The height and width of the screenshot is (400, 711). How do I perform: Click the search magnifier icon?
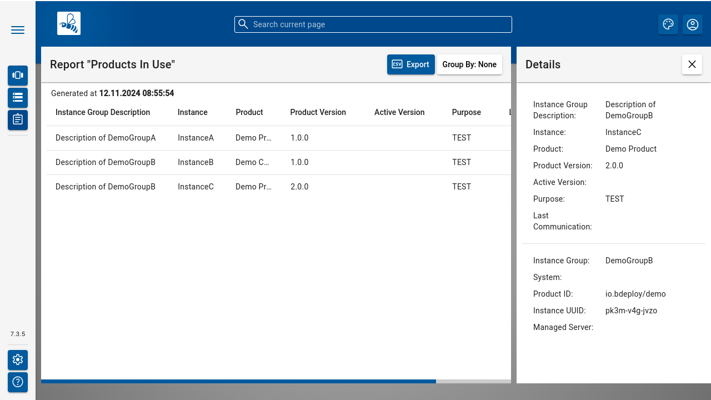pos(243,24)
